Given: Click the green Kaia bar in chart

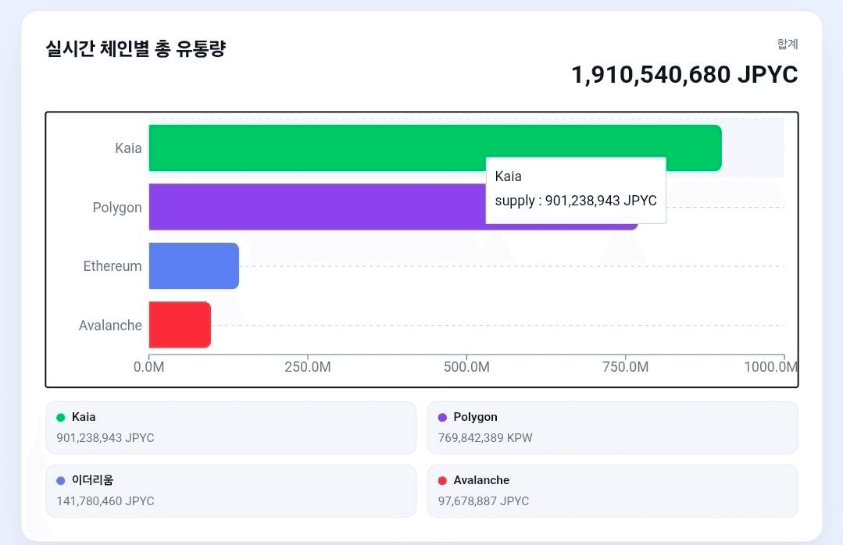Looking at the screenshot, I should (x=435, y=148).
